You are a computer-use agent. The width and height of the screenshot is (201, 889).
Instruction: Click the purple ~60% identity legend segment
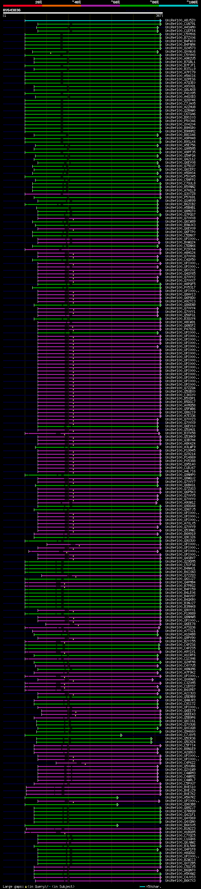coord(100,6)
